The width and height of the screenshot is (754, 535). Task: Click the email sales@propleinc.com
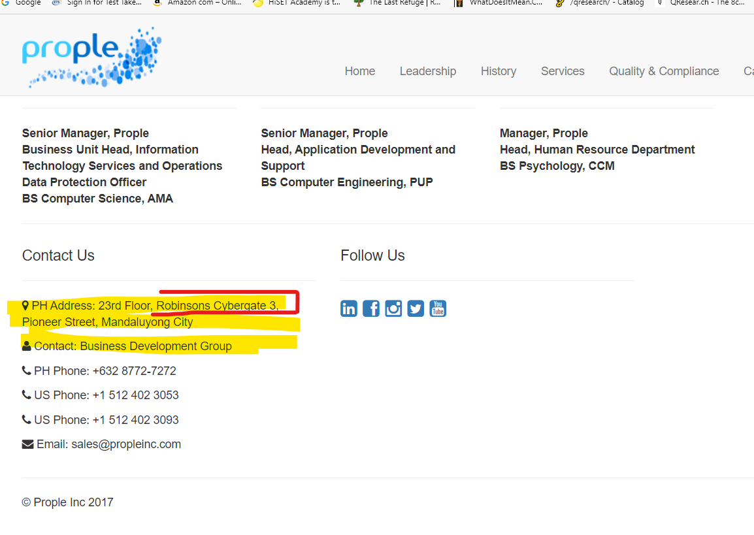click(126, 444)
